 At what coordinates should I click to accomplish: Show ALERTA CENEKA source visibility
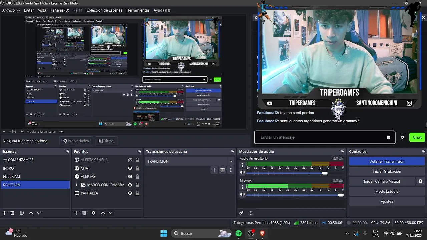pyautogui.click(x=130, y=160)
